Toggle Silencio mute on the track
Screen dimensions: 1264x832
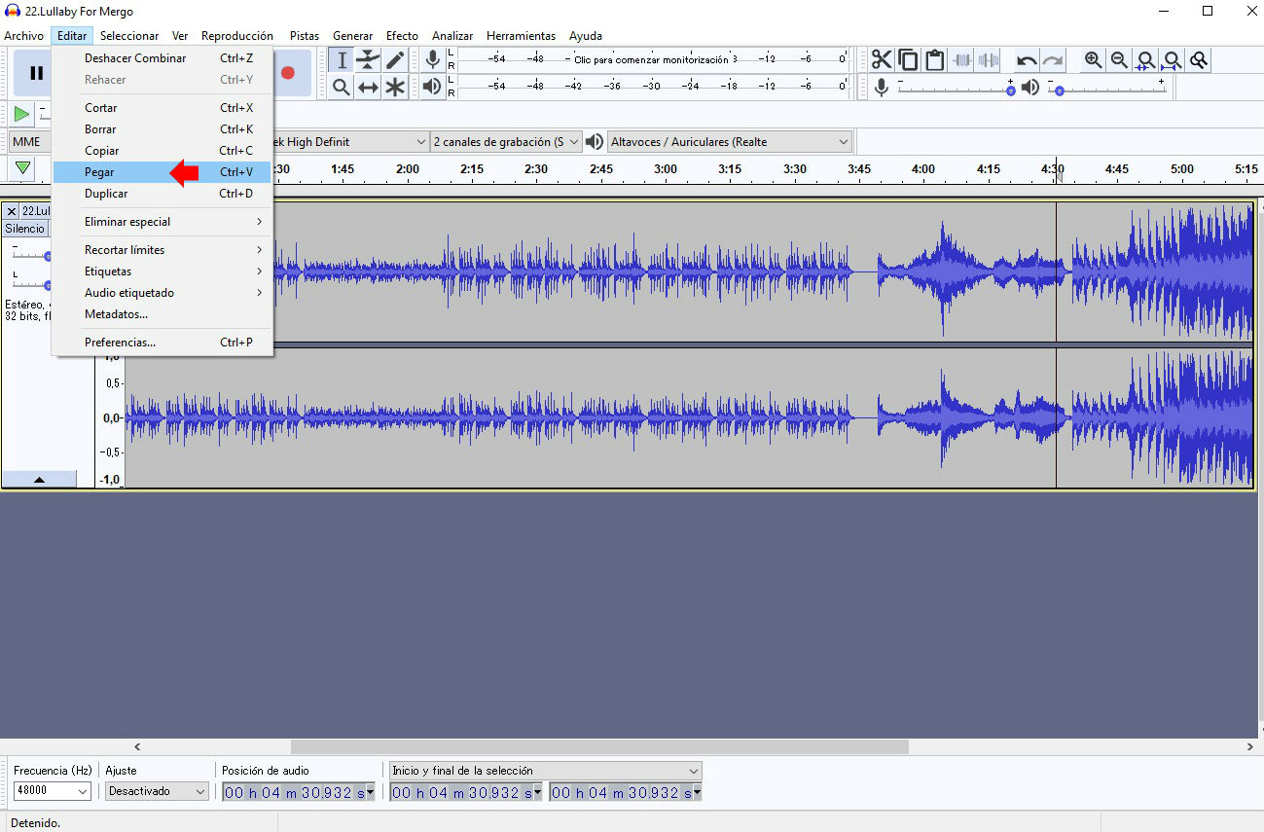click(x=24, y=229)
